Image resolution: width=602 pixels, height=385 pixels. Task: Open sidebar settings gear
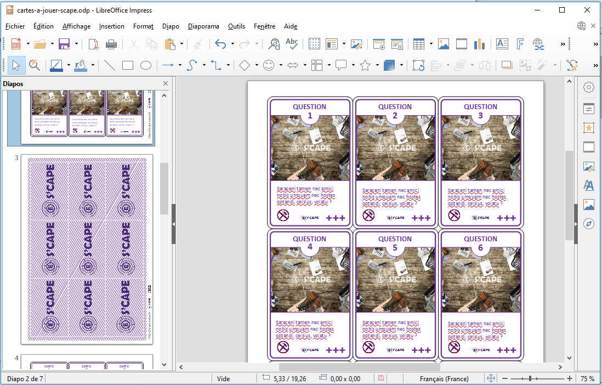tap(588, 87)
